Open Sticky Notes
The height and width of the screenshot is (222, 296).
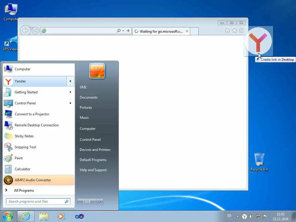(39, 136)
